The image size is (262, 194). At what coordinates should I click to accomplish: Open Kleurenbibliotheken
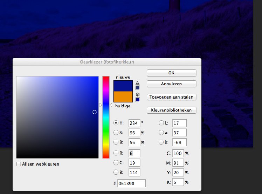[171, 110]
